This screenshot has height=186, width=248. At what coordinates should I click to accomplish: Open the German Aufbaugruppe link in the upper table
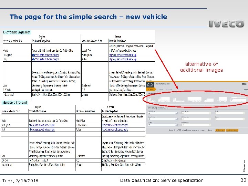pyautogui.click(x=123, y=55)
